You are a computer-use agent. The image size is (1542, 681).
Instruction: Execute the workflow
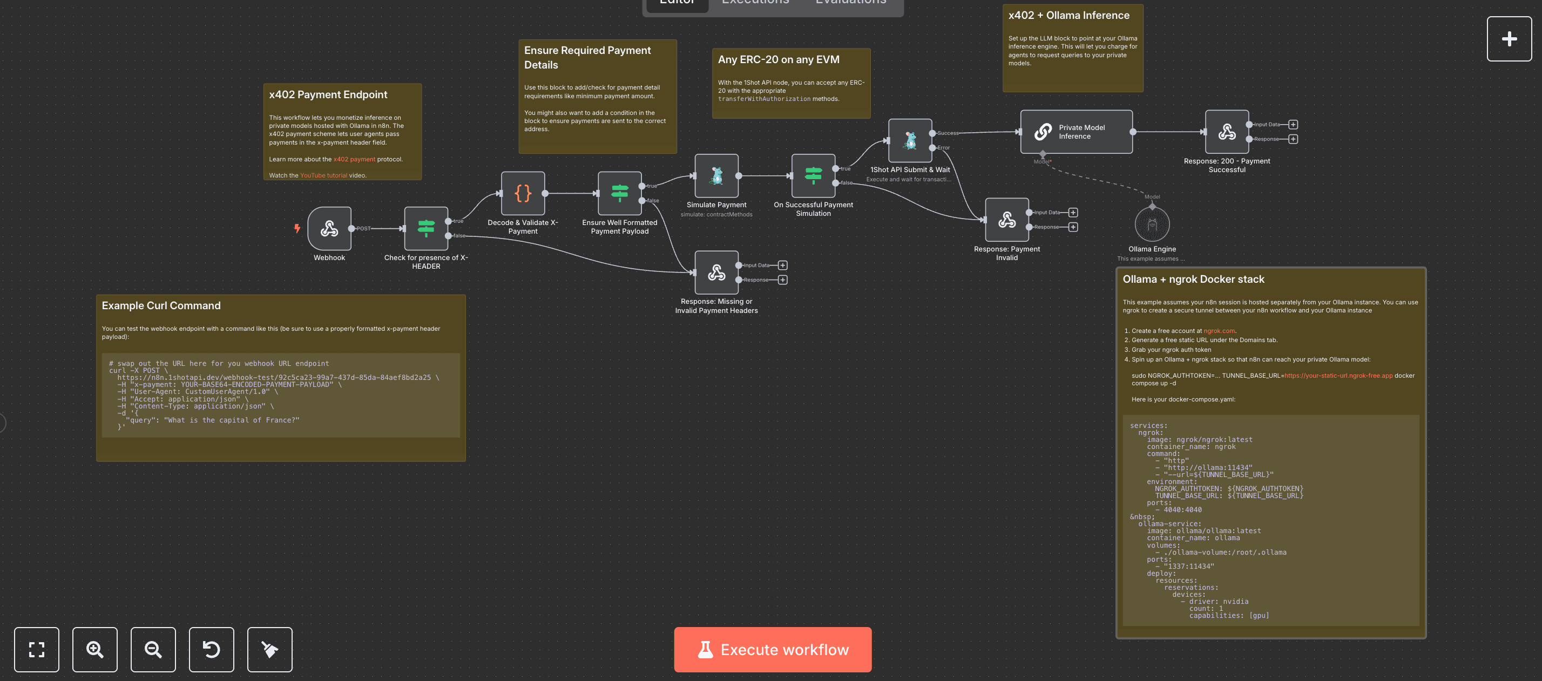coord(772,649)
